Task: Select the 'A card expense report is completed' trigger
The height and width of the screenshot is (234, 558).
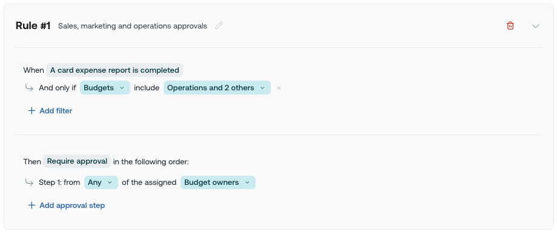Action: click(x=115, y=70)
